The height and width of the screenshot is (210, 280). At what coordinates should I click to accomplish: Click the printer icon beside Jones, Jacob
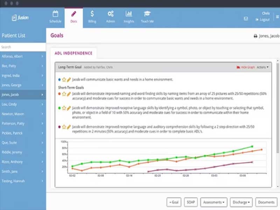tap(255, 36)
